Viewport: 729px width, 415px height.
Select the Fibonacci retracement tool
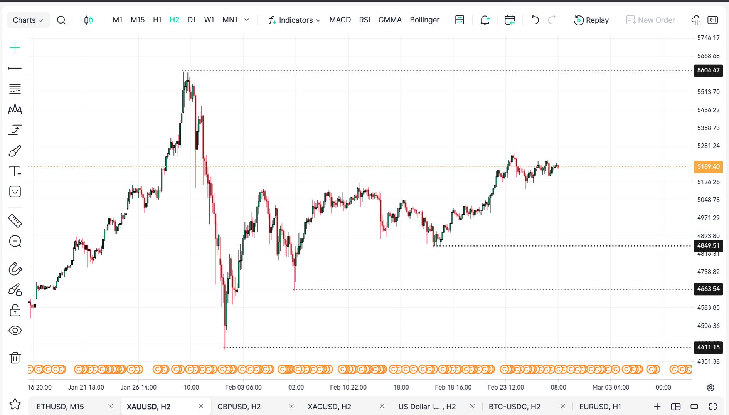[x=15, y=89]
